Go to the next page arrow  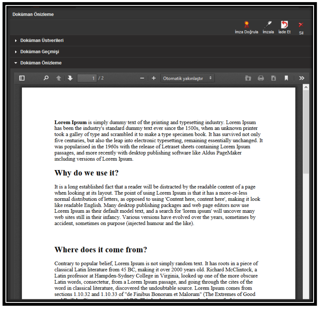(70, 78)
